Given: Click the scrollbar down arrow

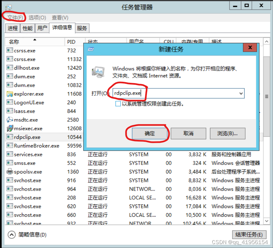Looking at the screenshot, I should pos(266,221).
